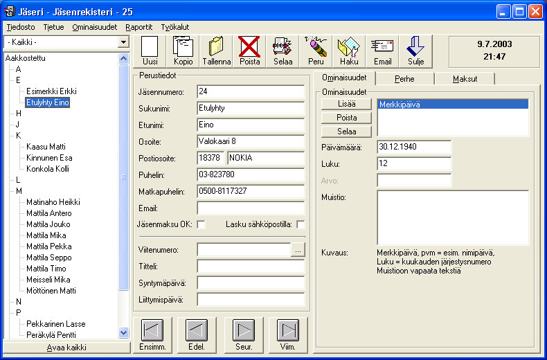Click Poista button in Ominaisuudet panel
Viewport: 547px width, 360px height.
coord(346,118)
